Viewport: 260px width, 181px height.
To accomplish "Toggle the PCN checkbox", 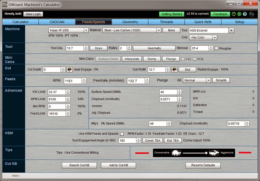I will pos(194,59).
